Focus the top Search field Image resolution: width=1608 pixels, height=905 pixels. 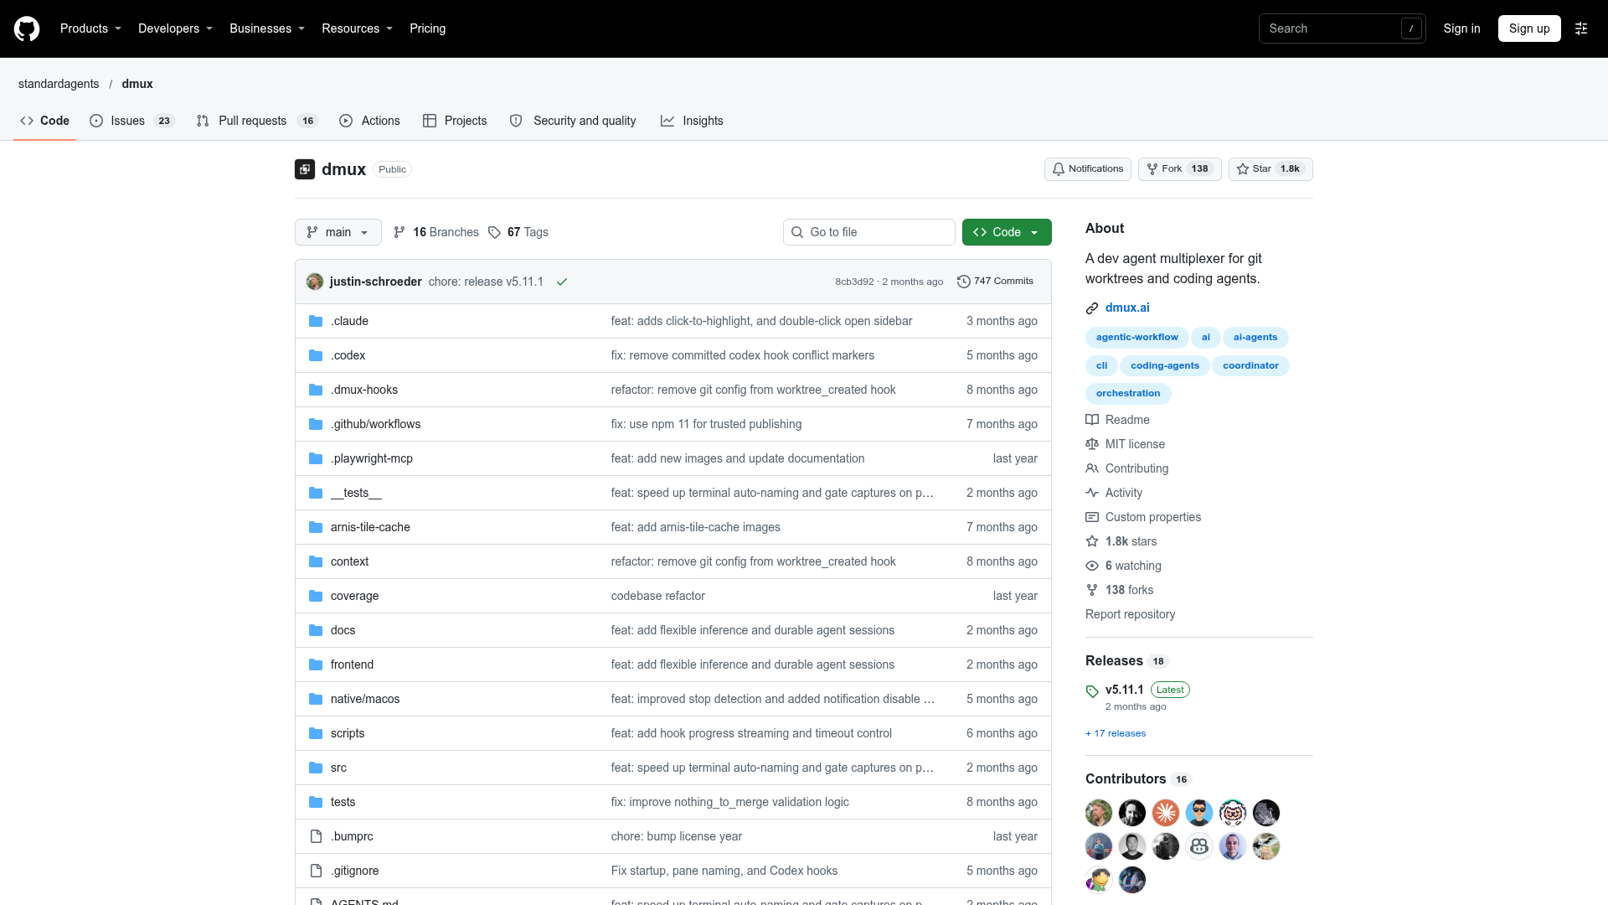pyautogui.click(x=1342, y=28)
